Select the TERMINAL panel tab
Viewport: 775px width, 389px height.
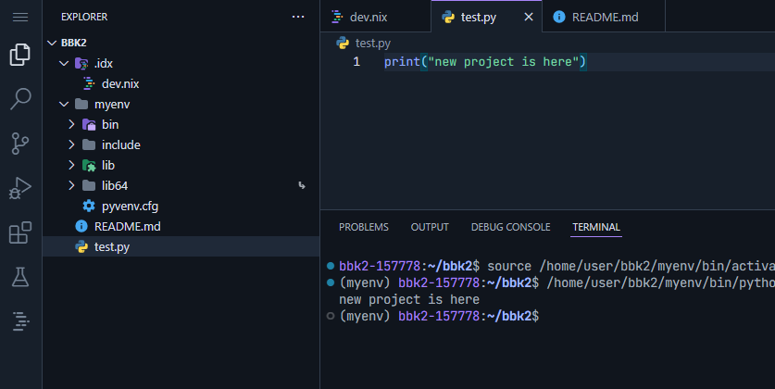pos(596,227)
